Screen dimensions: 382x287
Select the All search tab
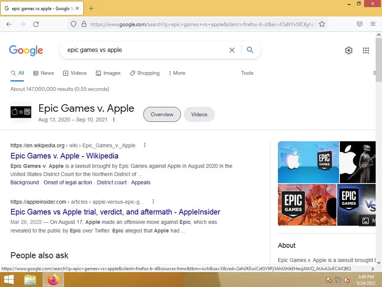pos(17,73)
